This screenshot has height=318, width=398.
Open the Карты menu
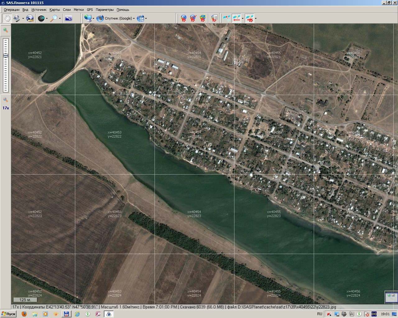pos(54,10)
